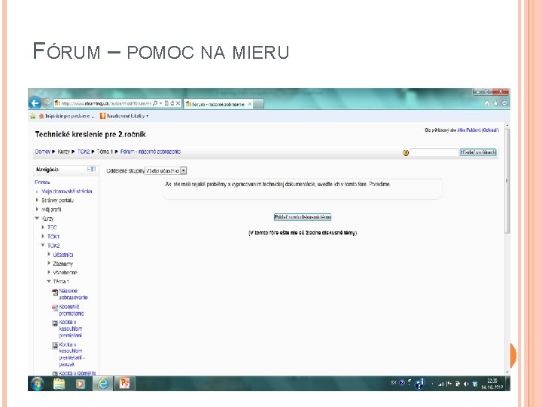This screenshot has height=407, width=542.
Task: Click the volume speaker icon in system tray
Action: 466,384
